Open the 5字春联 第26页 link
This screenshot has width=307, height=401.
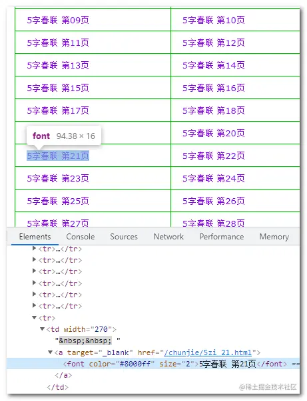pyautogui.click(x=214, y=201)
